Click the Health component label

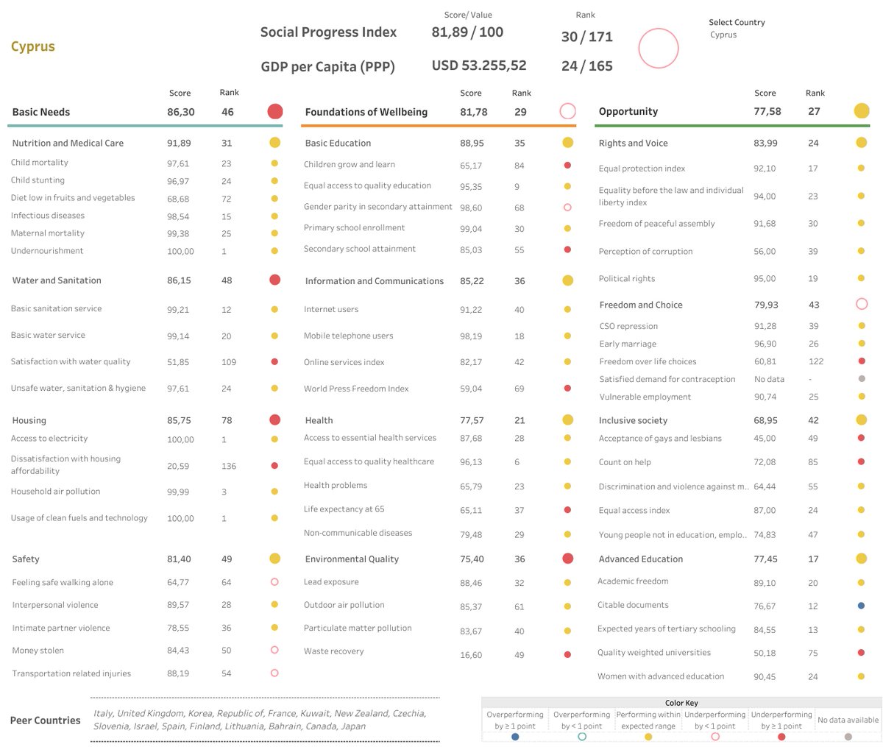point(319,420)
